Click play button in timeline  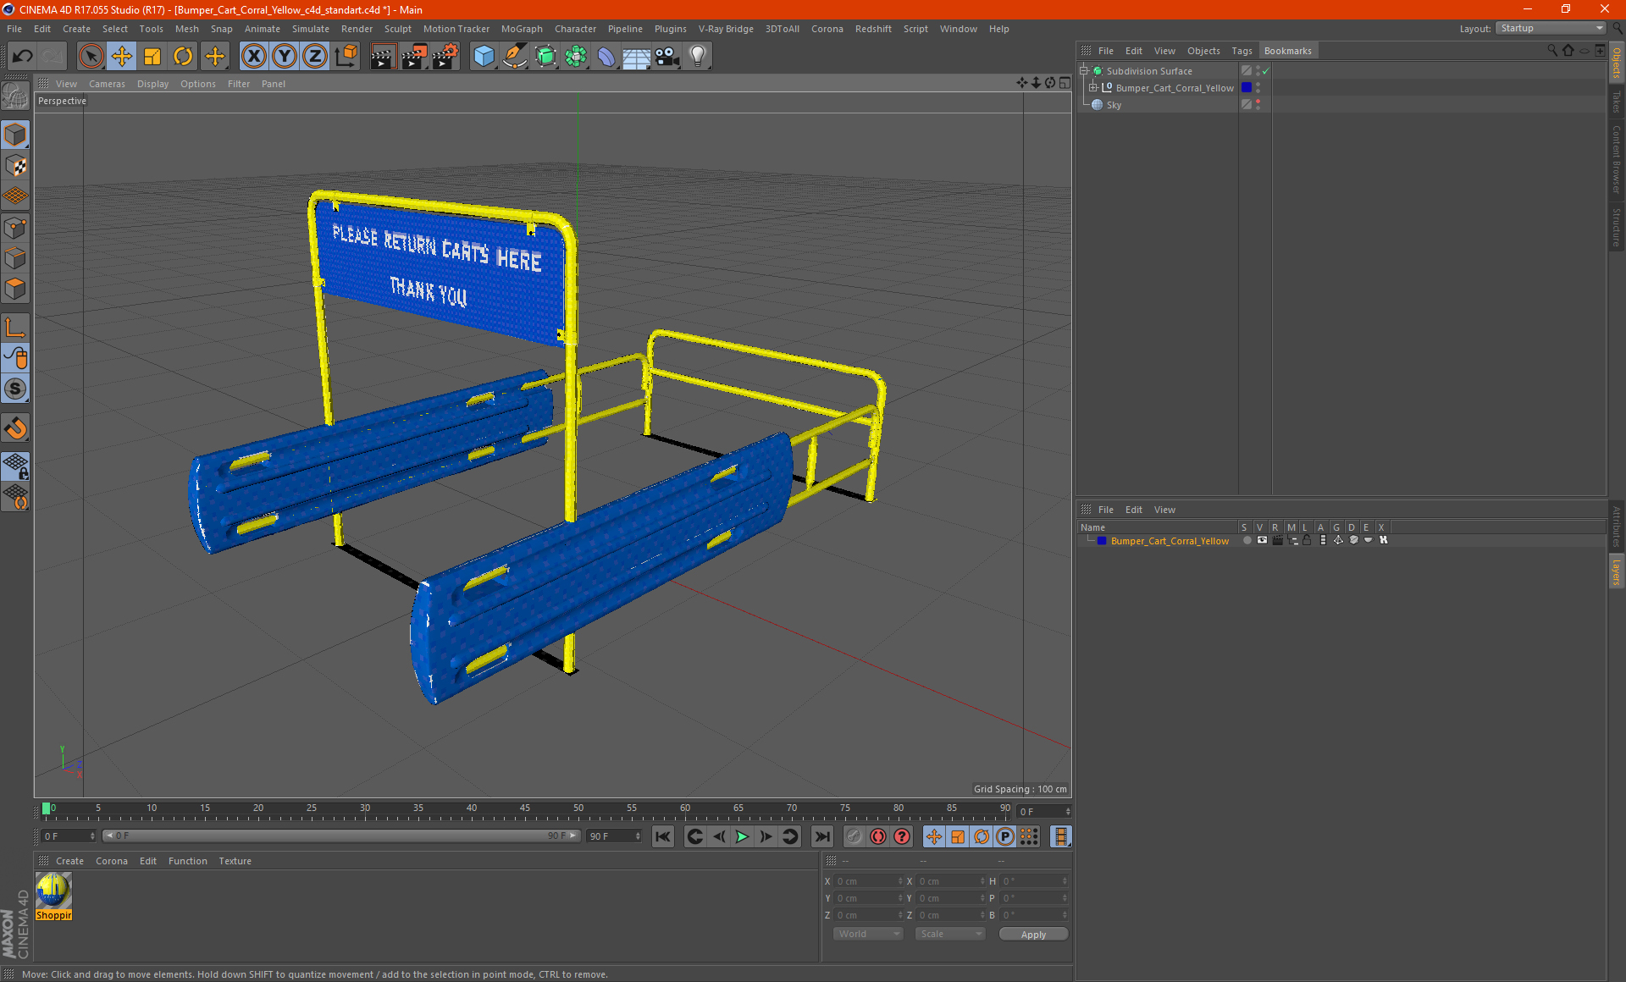pos(741,836)
